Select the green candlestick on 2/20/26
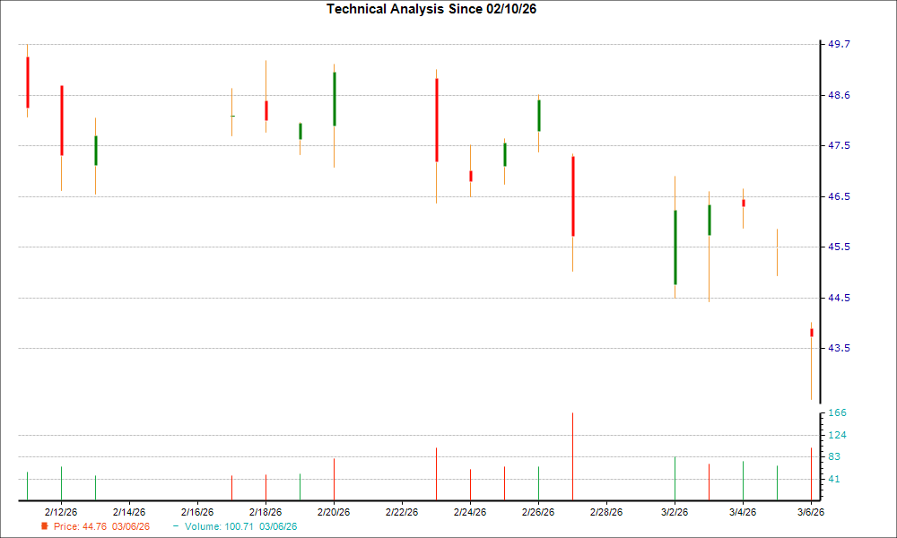Screen dimensions: 897x538 point(335,99)
